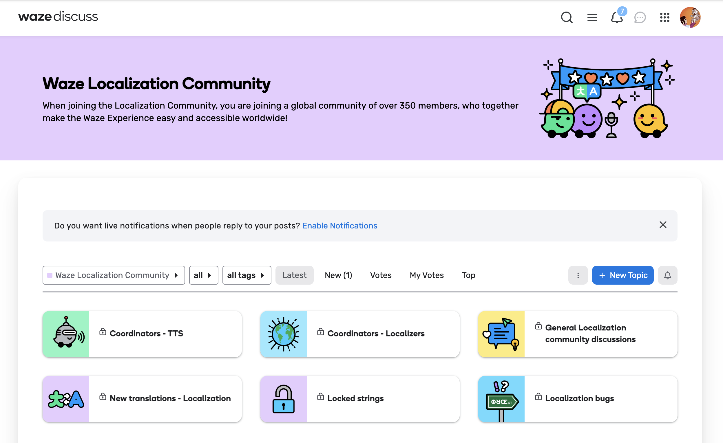
Task: Expand the Waze Localization Community category dropdown
Action: pos(114,275)
